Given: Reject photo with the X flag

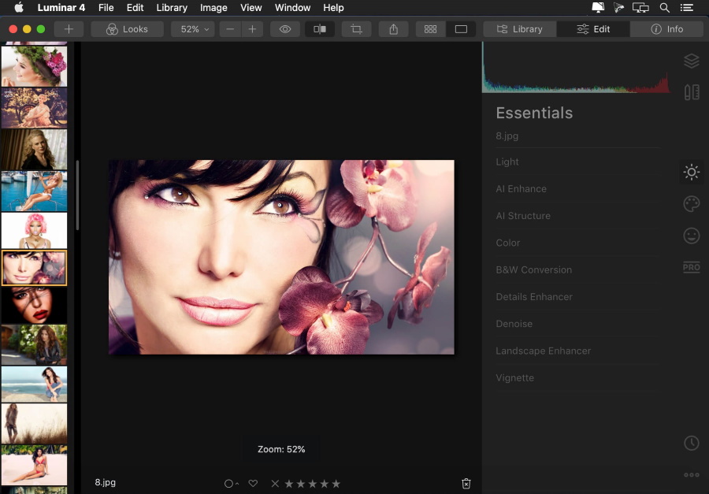Looking at the screenshot, I should point(275,484).
